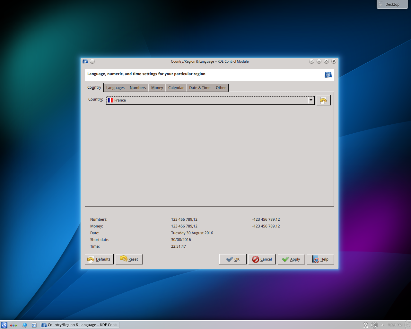Image resolution: width=411 pixels, height=329 pixels.
Task: Open window menu icon in title bar
Action: 85,61
